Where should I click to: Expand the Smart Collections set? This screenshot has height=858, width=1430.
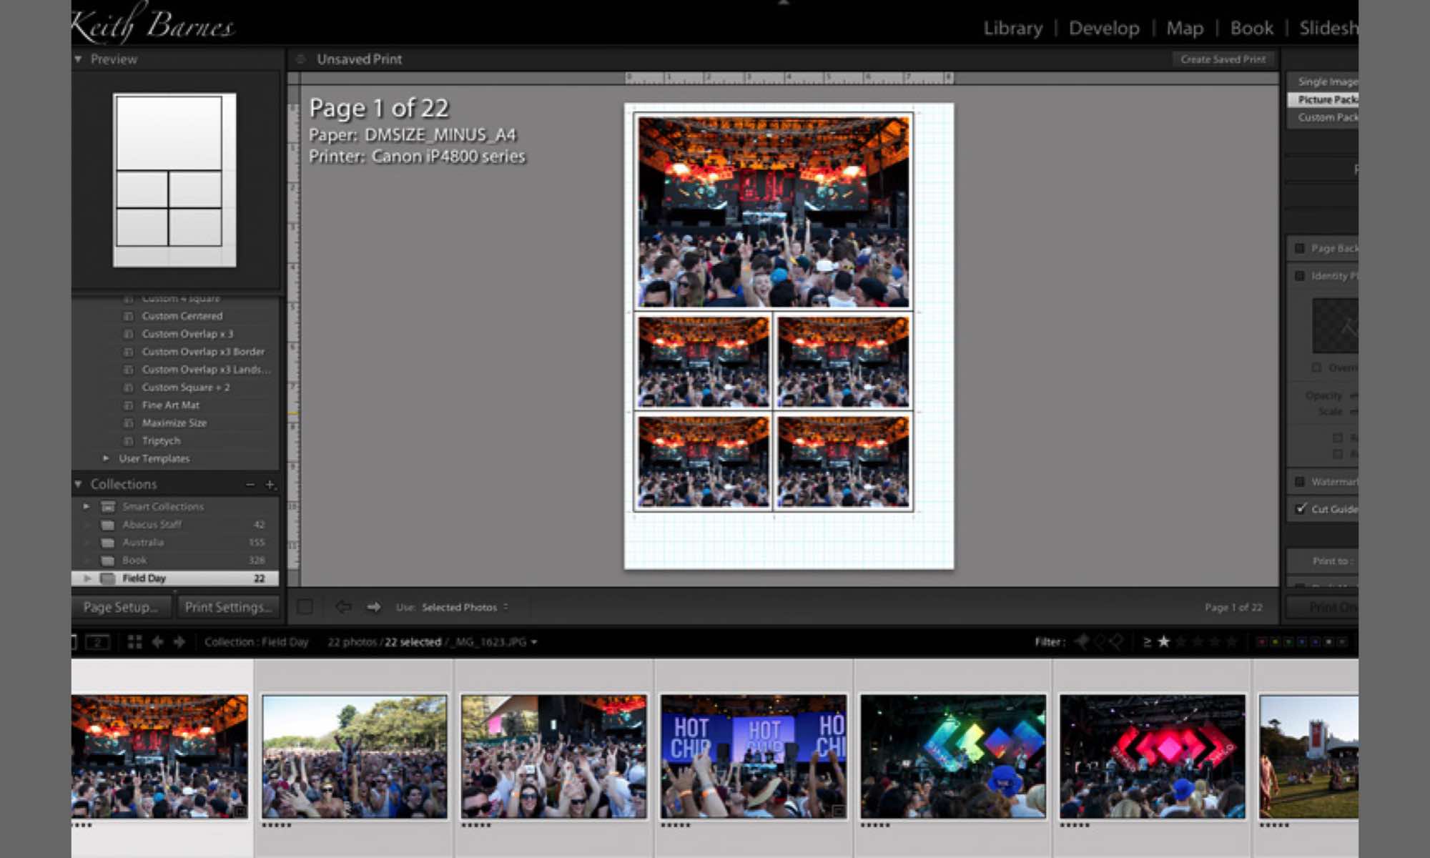click(x=87, y=507)
